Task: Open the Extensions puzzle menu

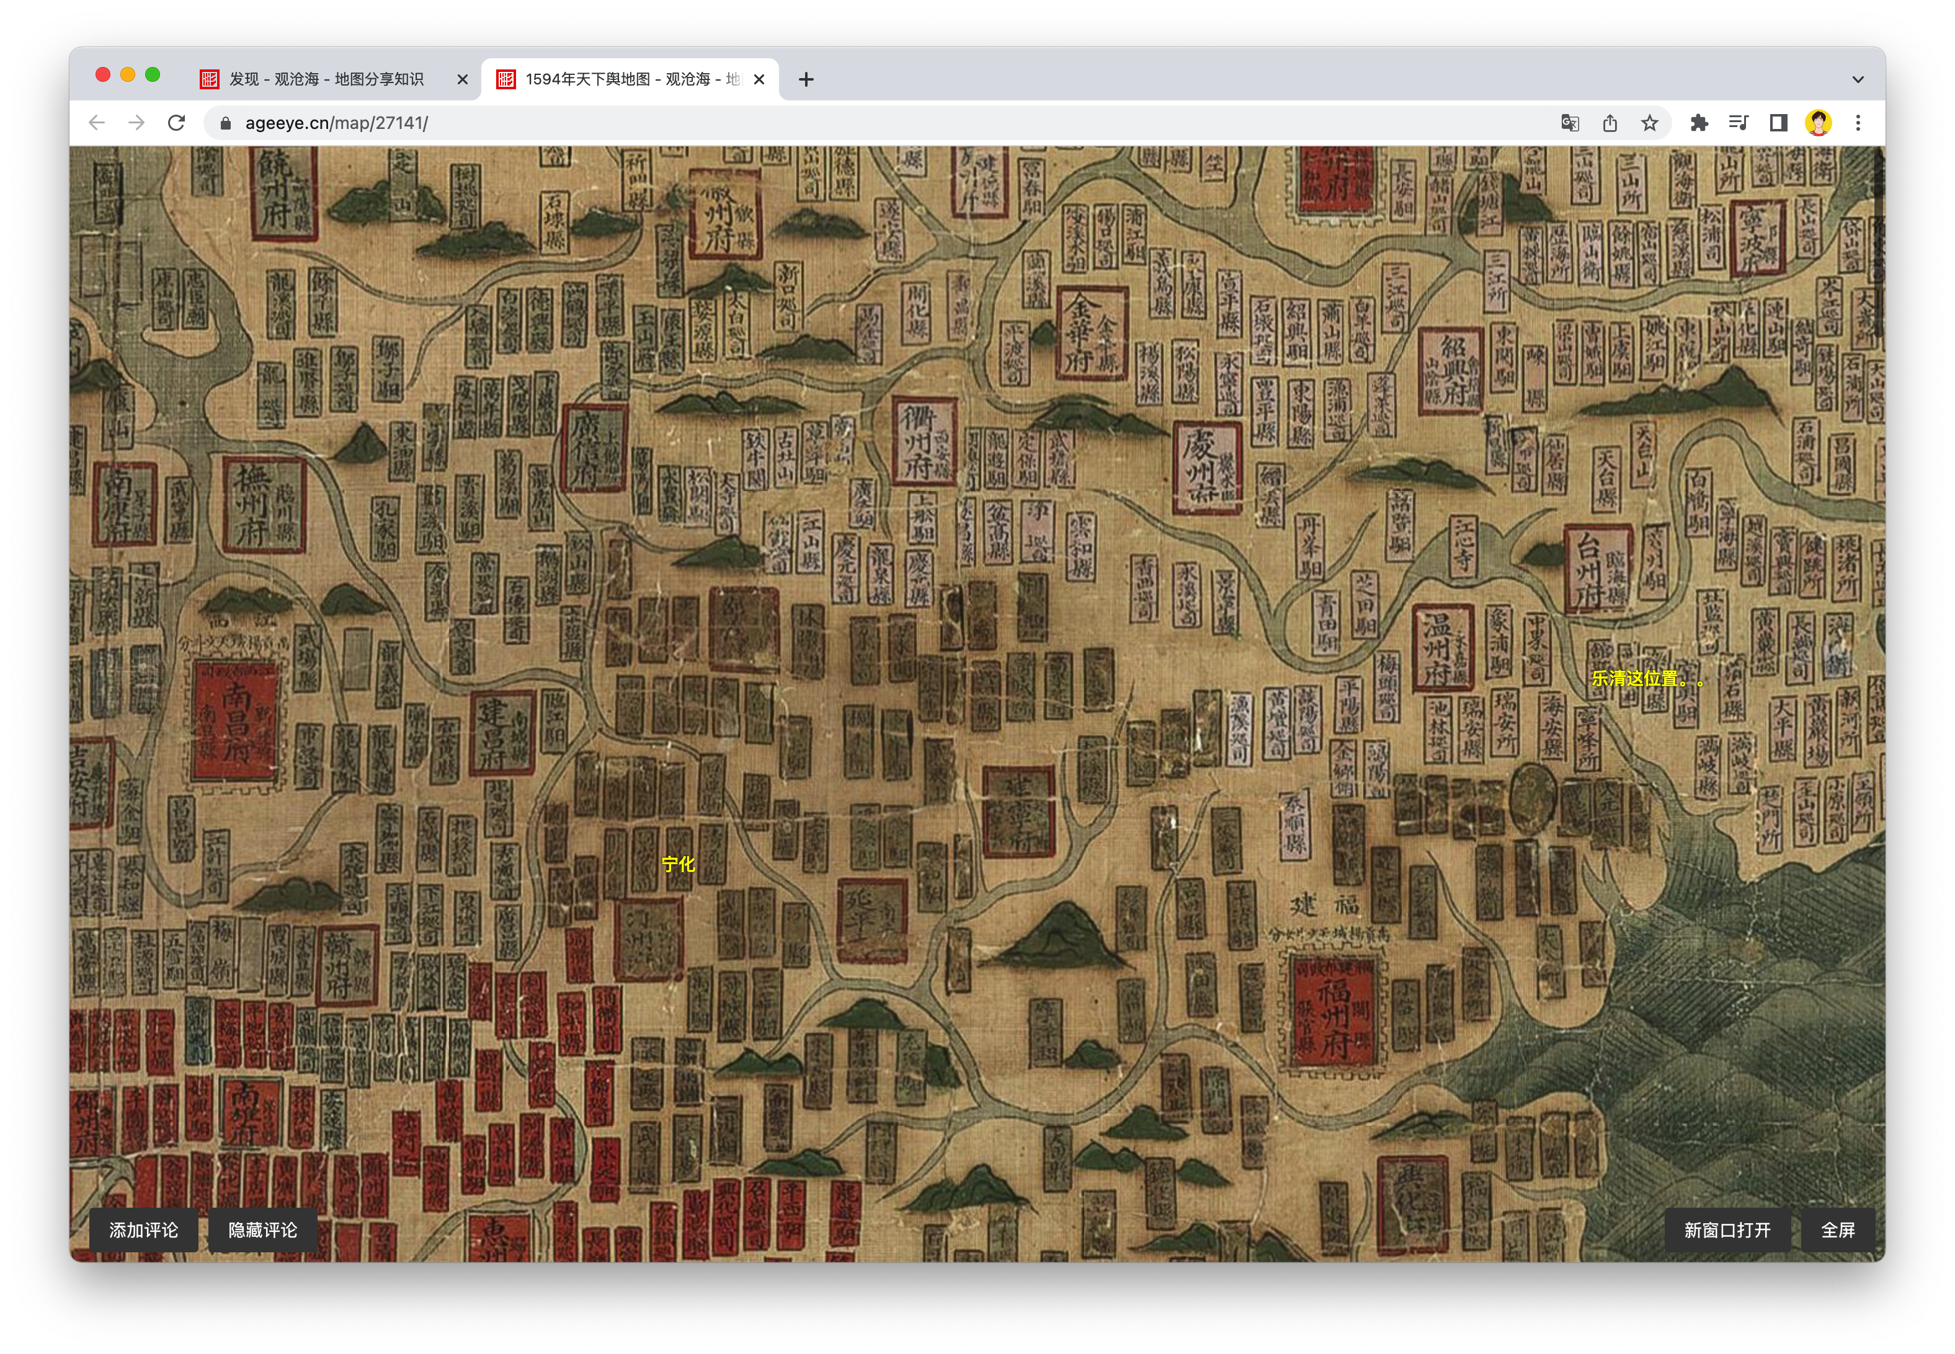Action: (1699, 123)
